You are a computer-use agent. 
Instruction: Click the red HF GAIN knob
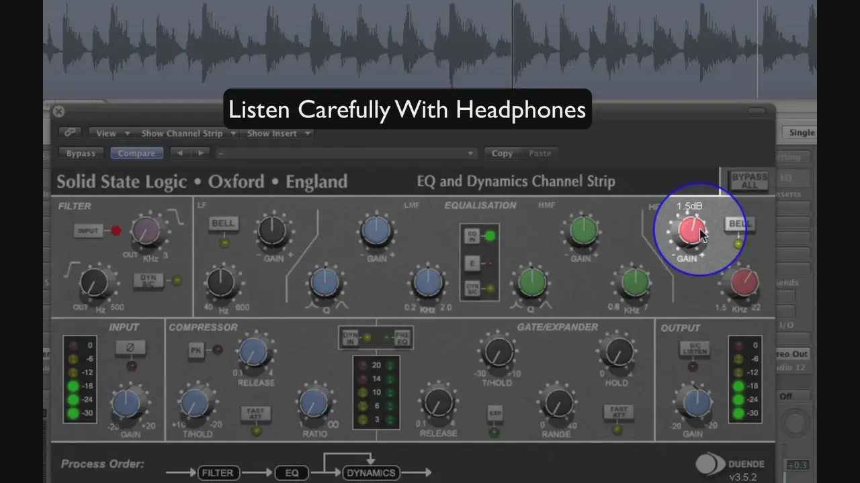(x=691, y=231)
